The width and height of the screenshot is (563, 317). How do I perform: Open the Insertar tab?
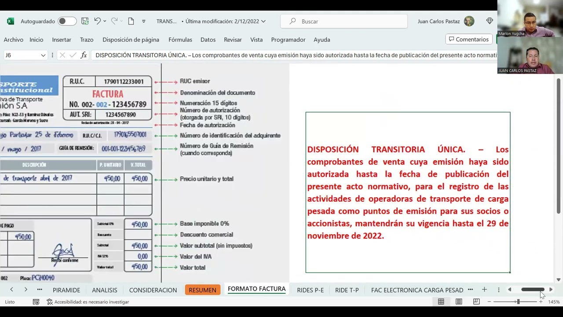(x=62, y=40)
